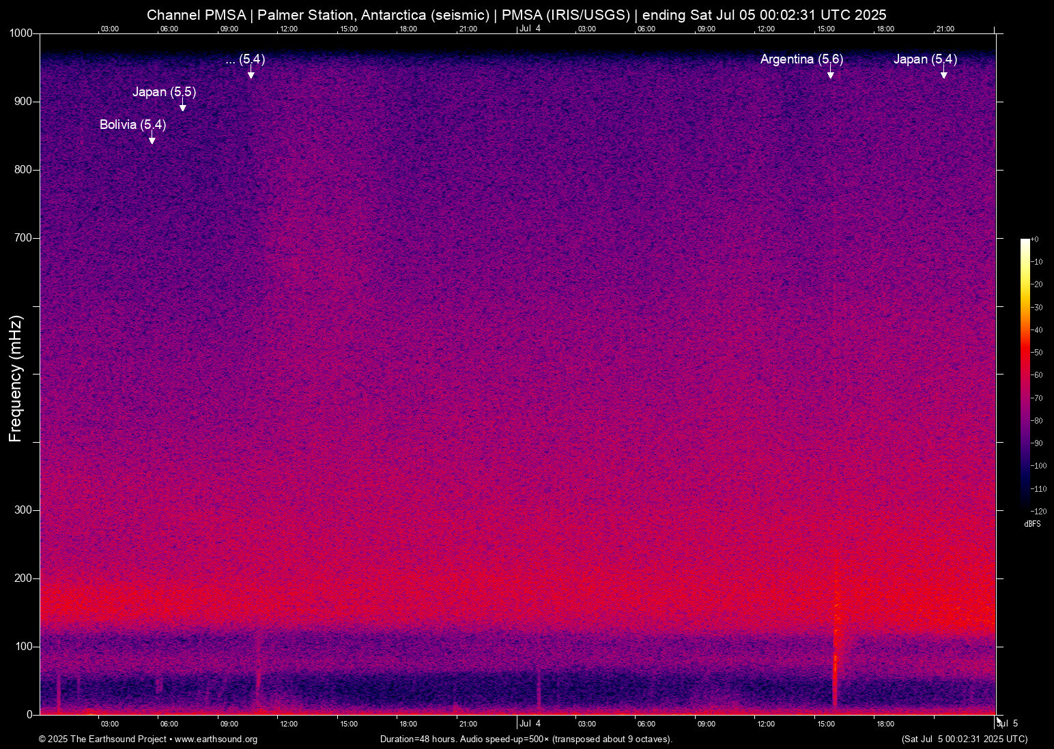Viewport: 1054px width, 749px height.
Task: Click the "dBFS" unit label under the color scale
Action: (1032, 524)
